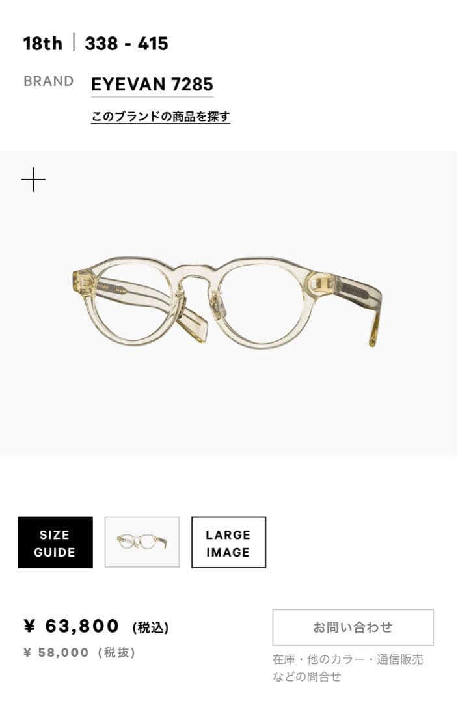Follow the このブランドの商品を探す link
The height and width of the screenshot is (703, 458).
161,117
